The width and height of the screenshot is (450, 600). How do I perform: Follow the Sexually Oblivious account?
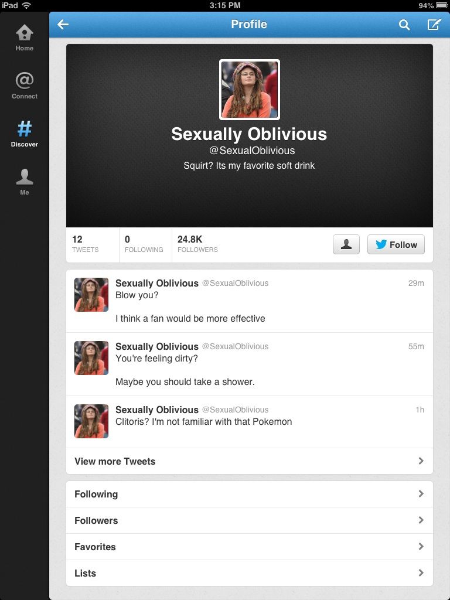[396, 244]
